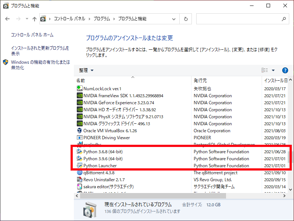Click the NVIDIA グラフィックス ドライバー icon
The height and width of the screenshot is (221, 294).
[x=80, y=123]
